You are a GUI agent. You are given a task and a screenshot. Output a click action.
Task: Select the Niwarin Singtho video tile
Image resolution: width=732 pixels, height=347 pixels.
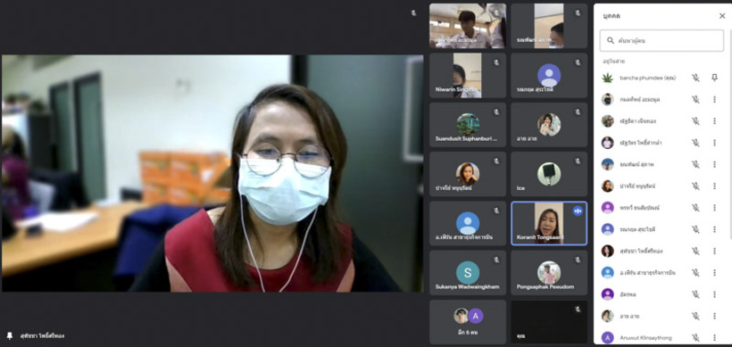point(467,75)
